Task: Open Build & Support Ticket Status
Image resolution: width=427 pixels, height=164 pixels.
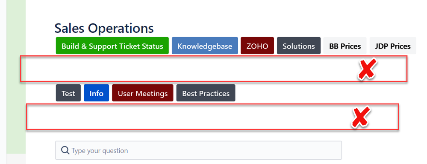Action: [112, 46]
